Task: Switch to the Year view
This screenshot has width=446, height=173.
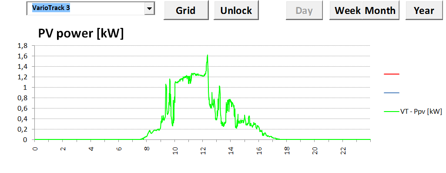Action: (424, 10)
